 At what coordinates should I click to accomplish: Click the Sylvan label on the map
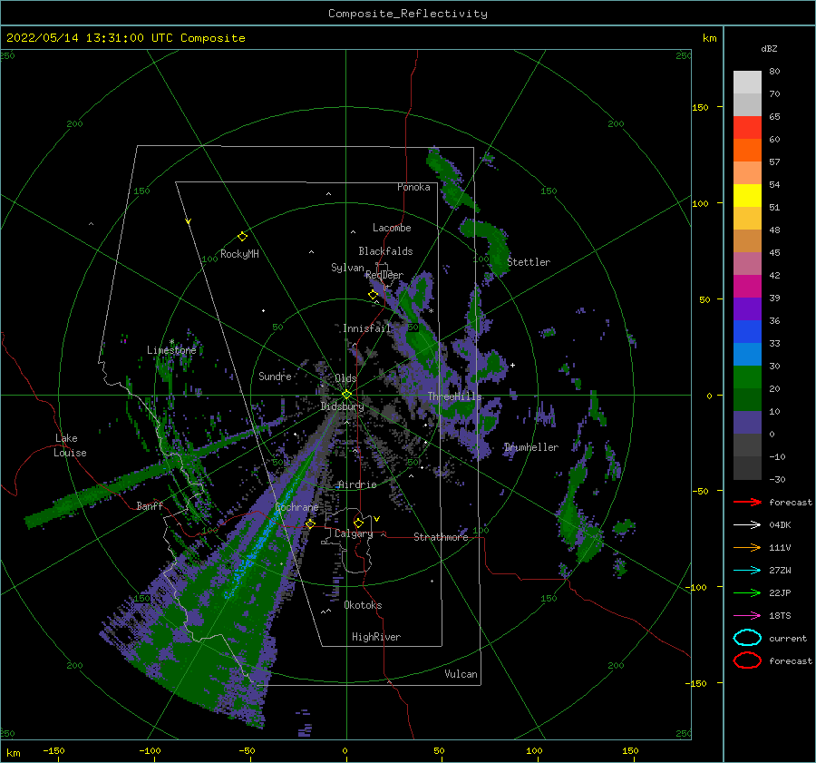[x=347, y=268]
